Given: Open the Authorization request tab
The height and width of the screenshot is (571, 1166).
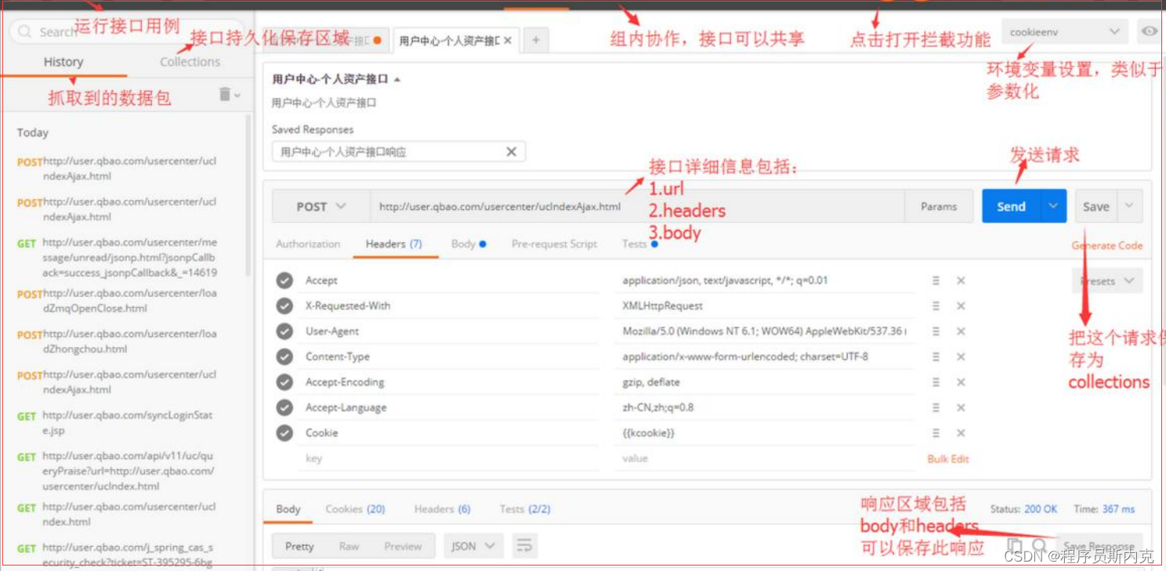Looking at the screenshot, I should point(308,244).
